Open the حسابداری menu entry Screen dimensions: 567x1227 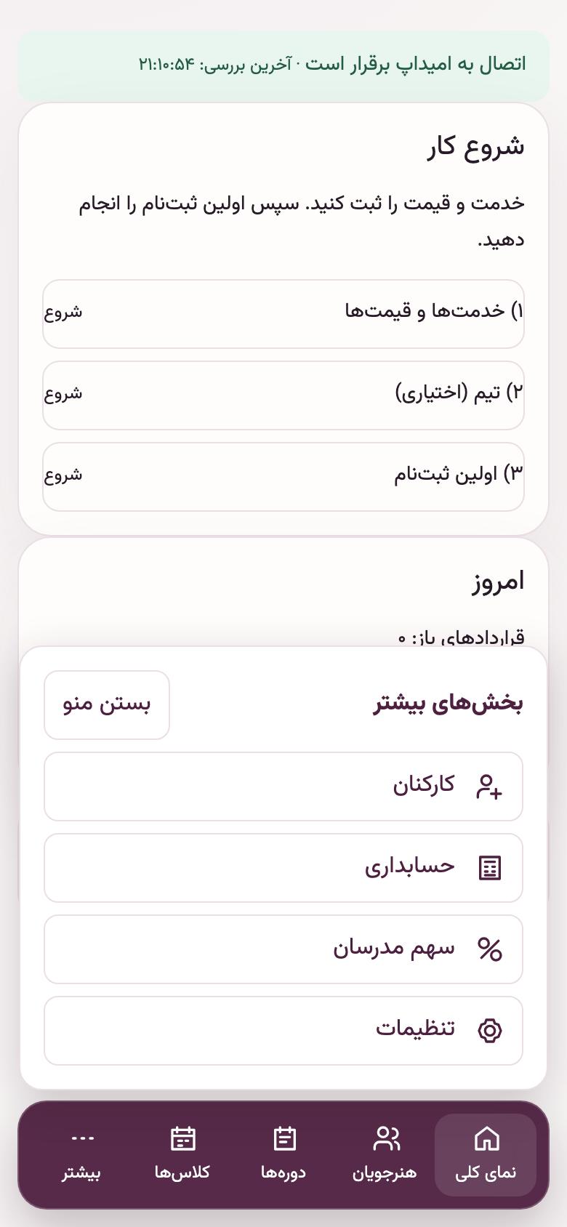(x=283, y=868)
